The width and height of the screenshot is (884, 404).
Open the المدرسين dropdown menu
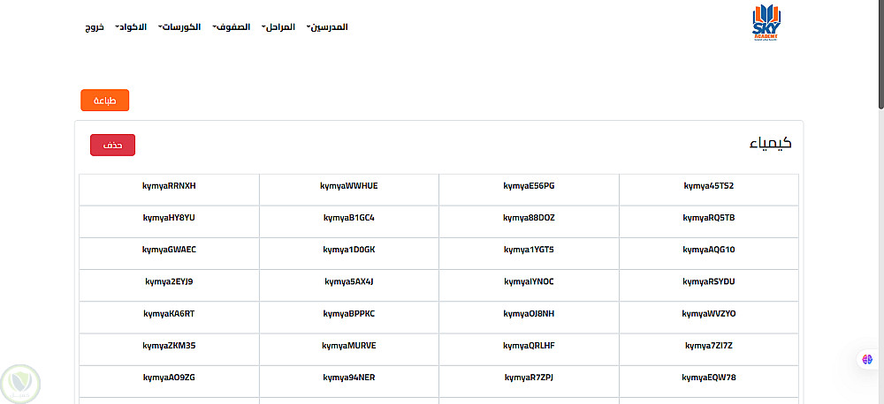coord(327,27)
